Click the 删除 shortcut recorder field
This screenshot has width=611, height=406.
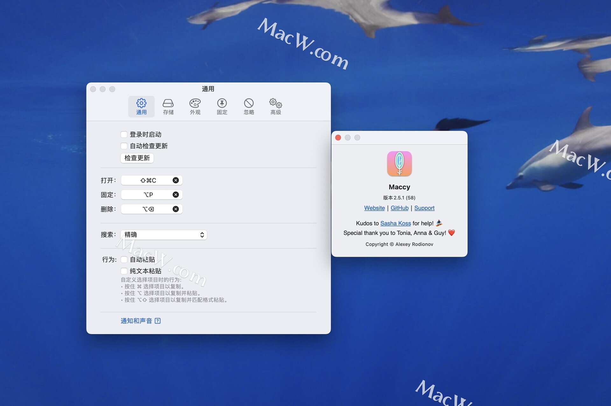point(151,209)
